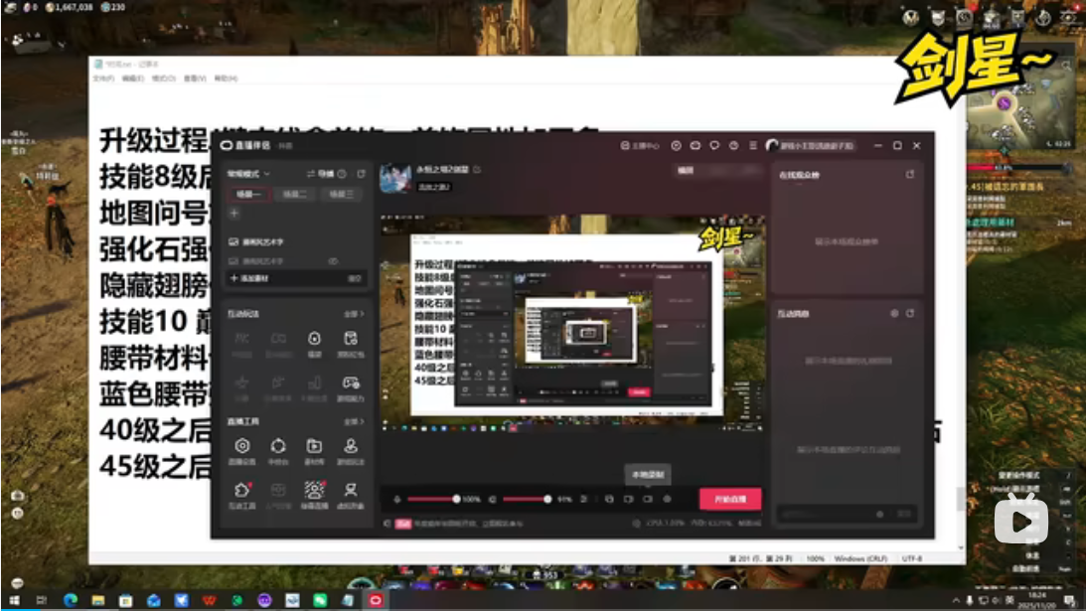Expand 互动玩法 全部 chevron
The width and height of the screenshot is (1086, 611).
[x=353, y=314]
